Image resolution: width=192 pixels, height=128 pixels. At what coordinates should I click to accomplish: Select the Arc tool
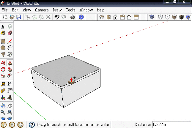point(10,48)
